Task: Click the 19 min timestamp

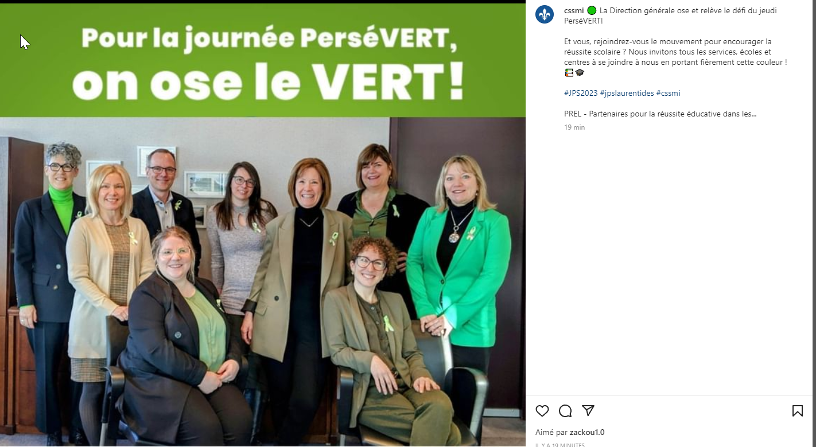Action: [x=574, y=127]
